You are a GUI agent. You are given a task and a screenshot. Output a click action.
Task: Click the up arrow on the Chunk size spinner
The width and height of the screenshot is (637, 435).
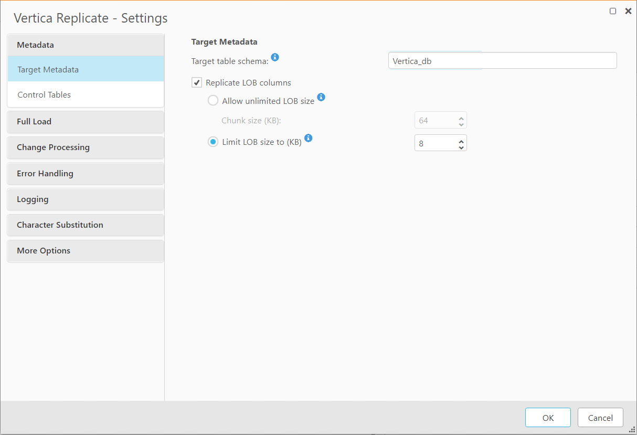click(x=461, y=117)
